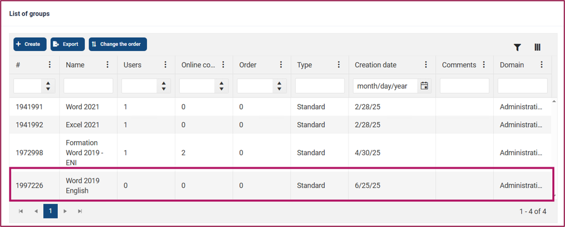The width and height of the screenshot is (565, 227).
Task: Click group ID 1997226
Action: [30, 186]
